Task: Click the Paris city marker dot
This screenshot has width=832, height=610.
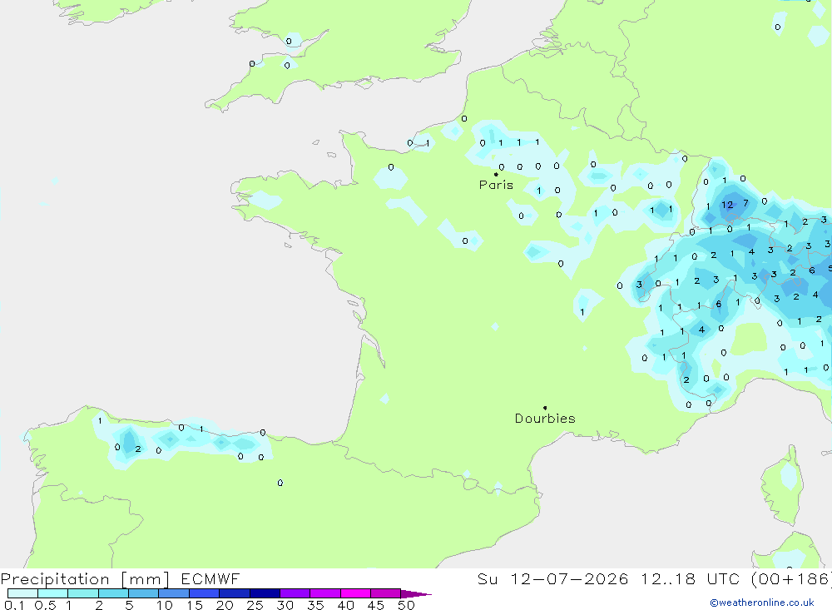Action: coord(496,174)
